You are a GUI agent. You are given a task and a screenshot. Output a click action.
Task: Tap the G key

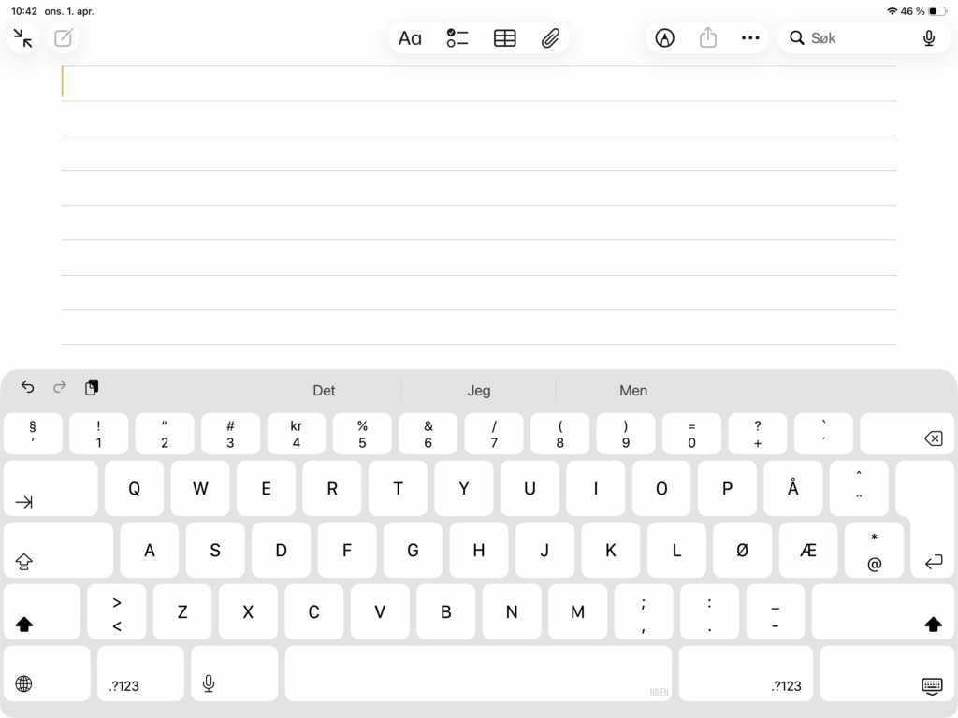coord(413,550)
